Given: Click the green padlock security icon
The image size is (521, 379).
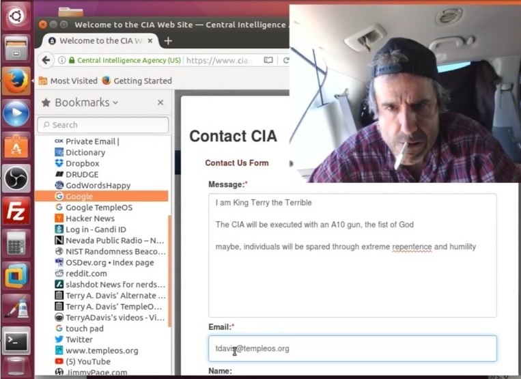Looking at the screenshot, I should 72,60.
